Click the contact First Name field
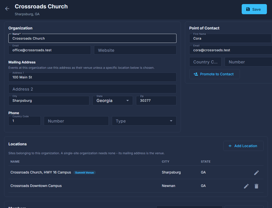272x208 pixels. point(230,38)
